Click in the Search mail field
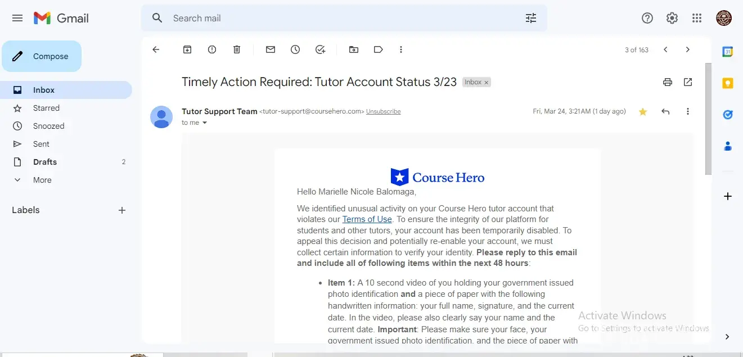743x357 pixels. (x=337, y=18)
